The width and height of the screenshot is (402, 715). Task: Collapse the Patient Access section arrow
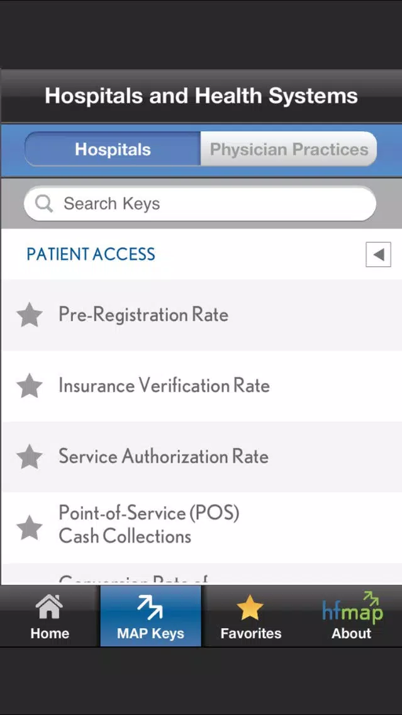(378, 254)
